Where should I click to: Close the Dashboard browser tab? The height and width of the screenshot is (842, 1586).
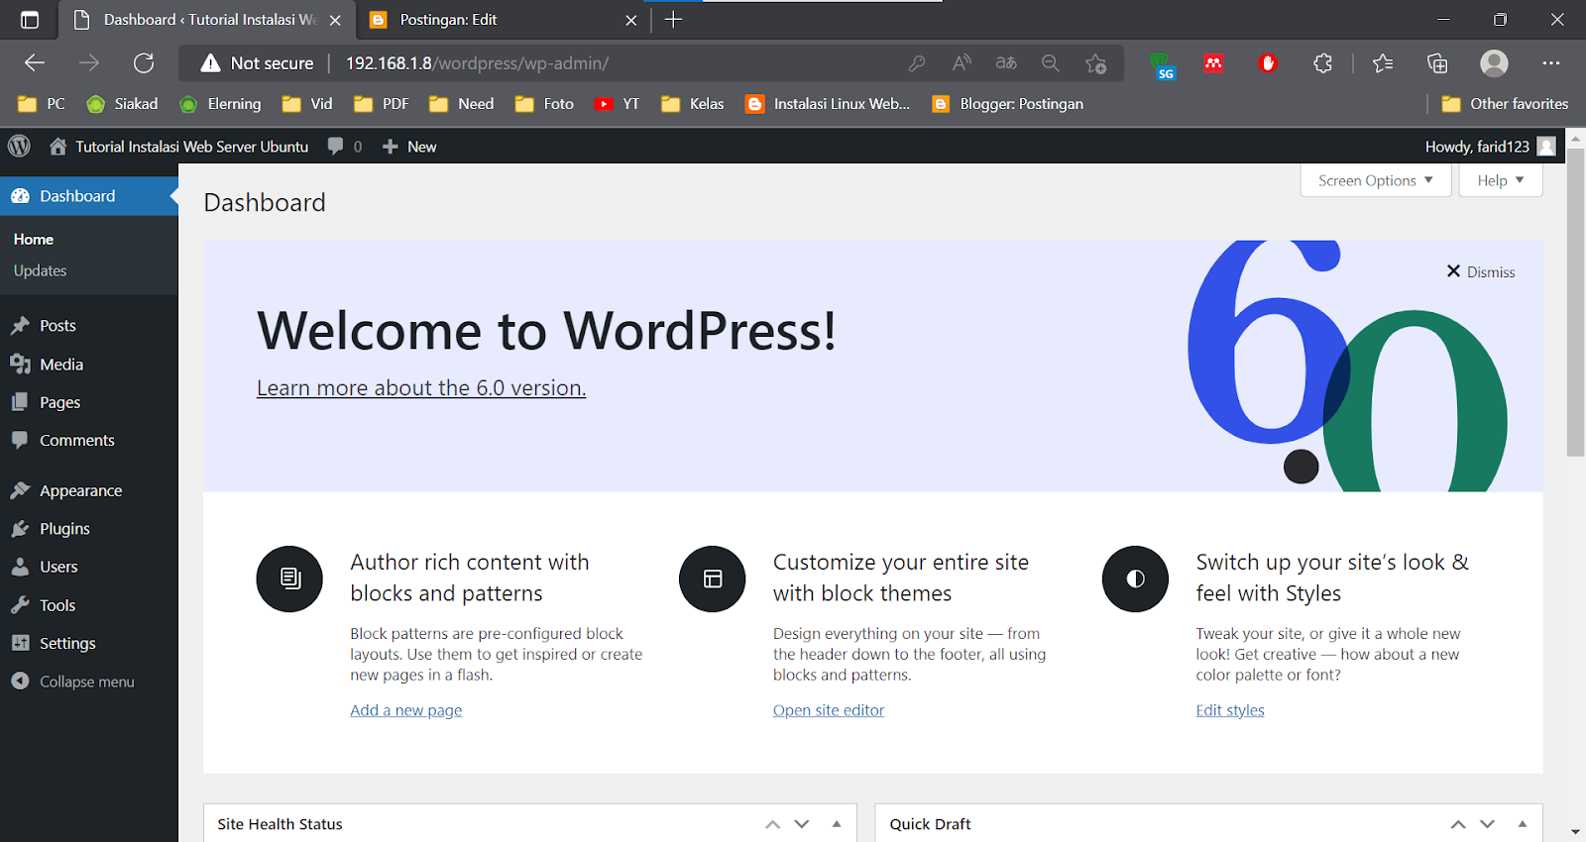[x=335, y=20]
